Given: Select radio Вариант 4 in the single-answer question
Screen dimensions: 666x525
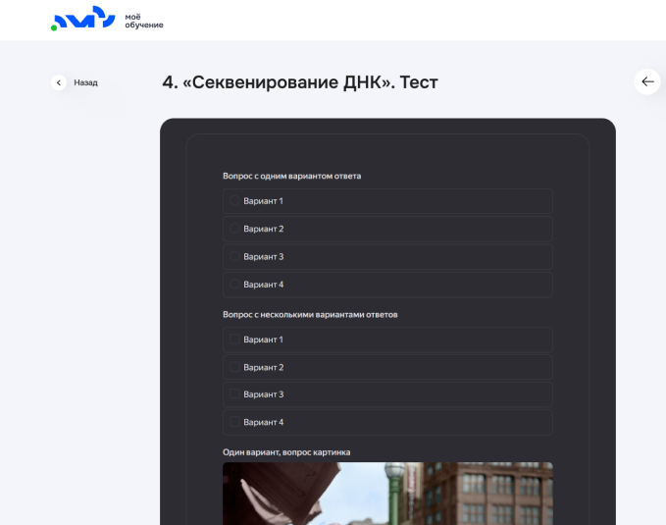Looking at the screenshot, I should [x=234, y=284].
